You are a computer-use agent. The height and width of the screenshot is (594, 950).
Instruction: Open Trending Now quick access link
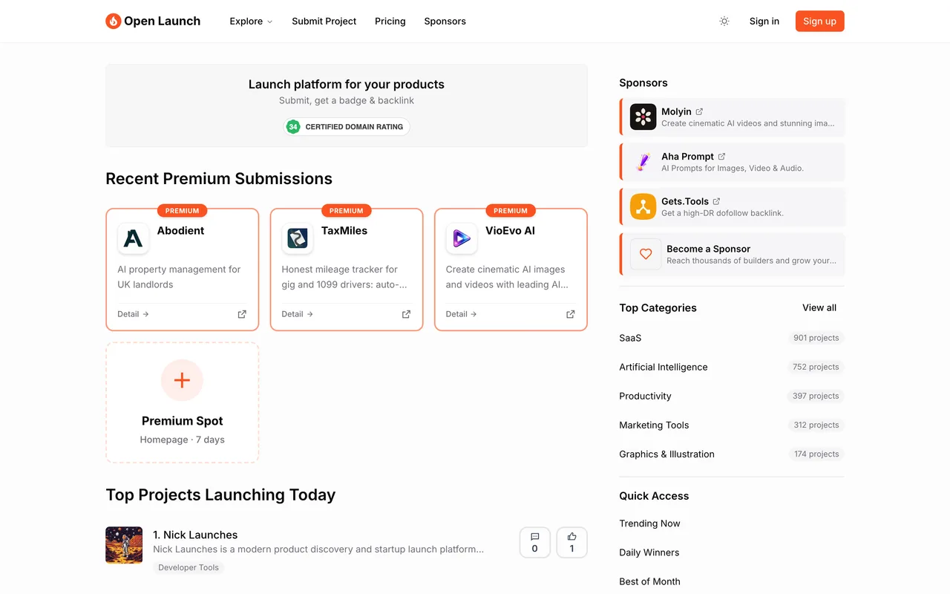coord(649,523)
